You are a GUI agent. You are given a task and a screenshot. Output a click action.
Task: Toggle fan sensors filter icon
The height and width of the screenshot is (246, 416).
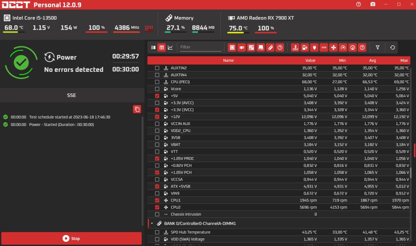[334, 47]
